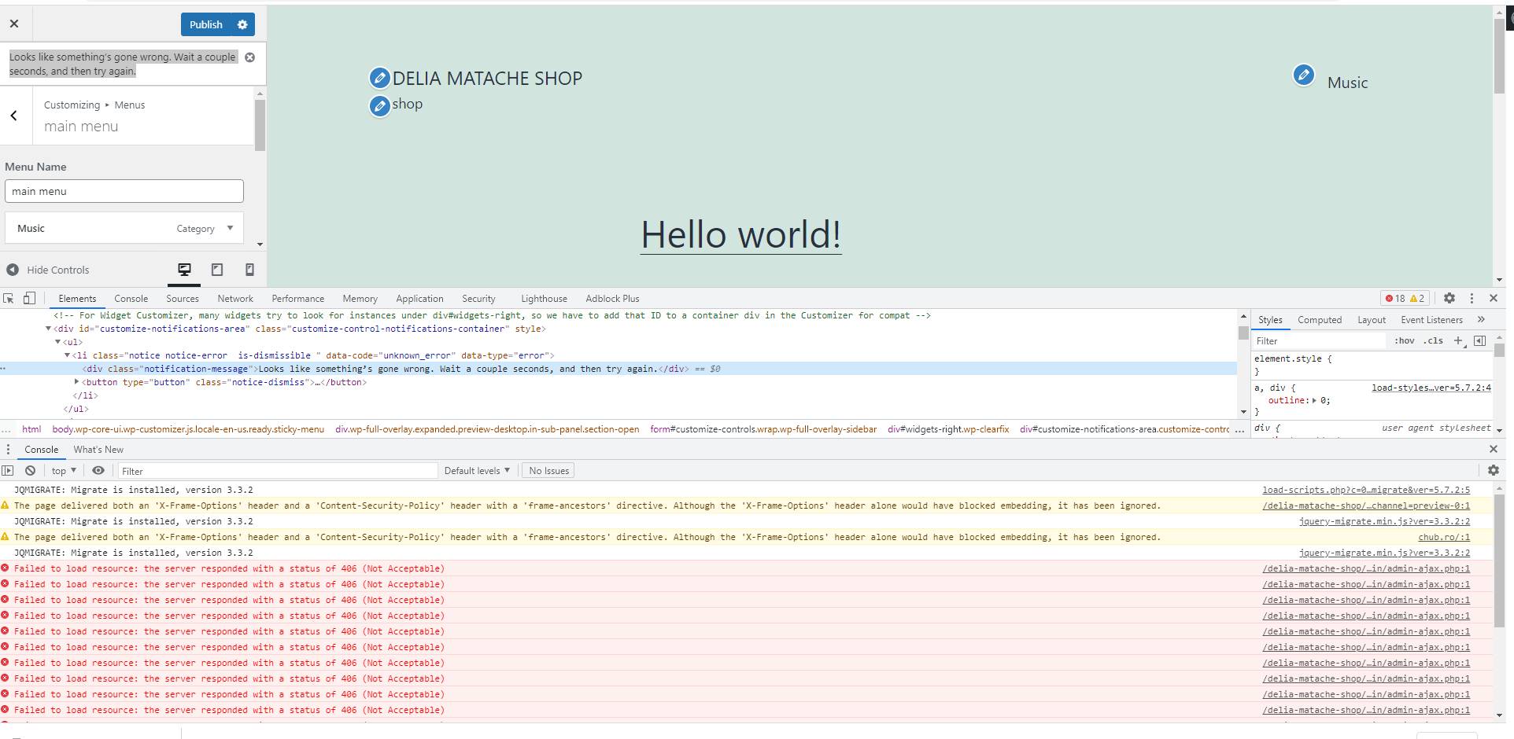Click the console Filter field
This screenshot has height=739, width=1514.
(x=278, y=471)
